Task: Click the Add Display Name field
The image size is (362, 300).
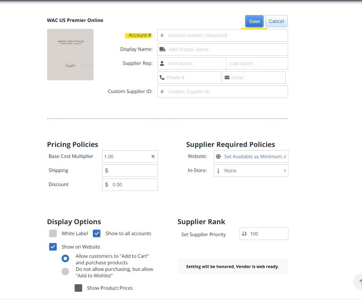Action: tap(222, 49)
